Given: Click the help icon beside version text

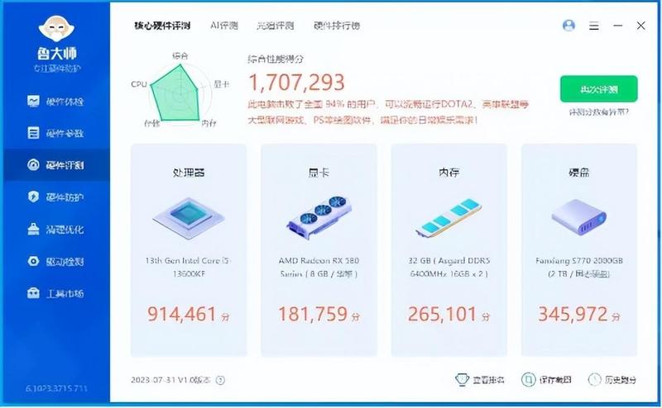Looking at the screenshot, I should 220,380.
